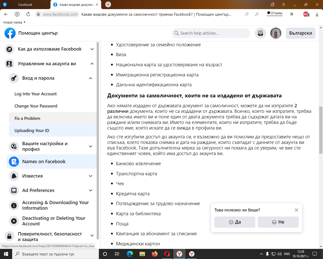
Task: Open Task View on taskbar
Action: click(117, 254)
